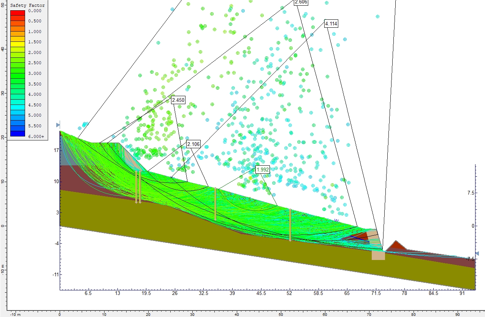The image size is (485, 317).
Task: Click the 2.106 slip surface label
Action: 193,144
